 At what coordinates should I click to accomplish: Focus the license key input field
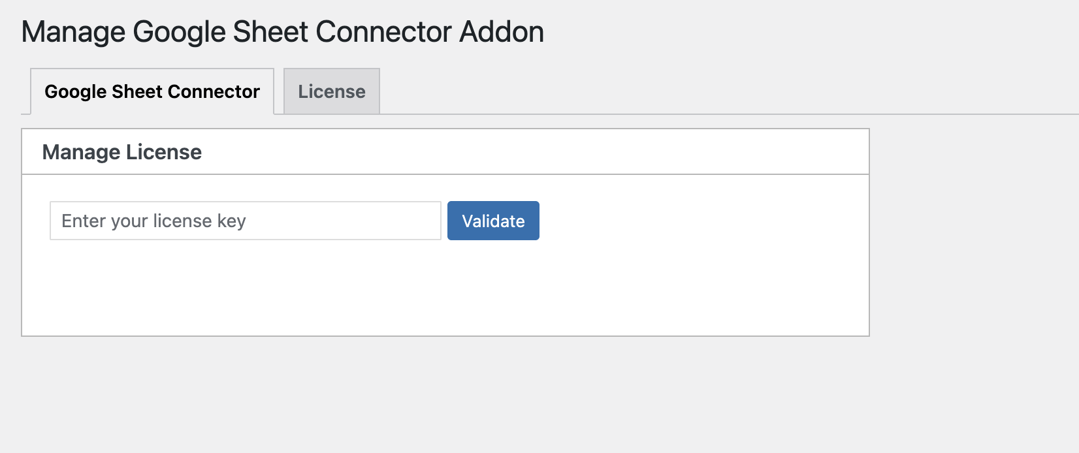[x=245, y=221]
